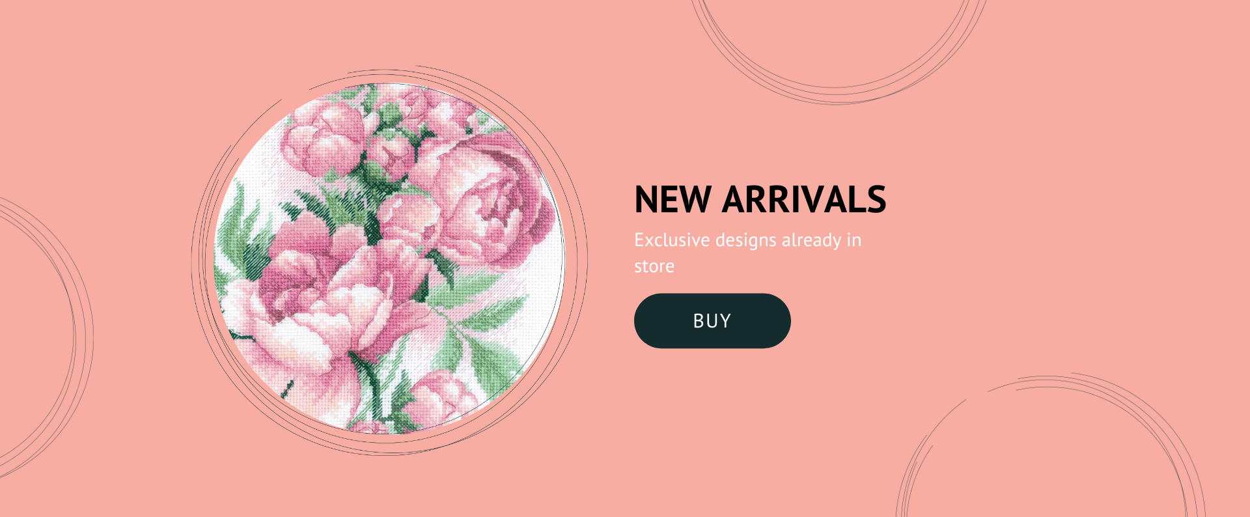Screen dimensions: 1250x517
Task: Click the word 'NEW' in the heading
Action: [673, 199]
